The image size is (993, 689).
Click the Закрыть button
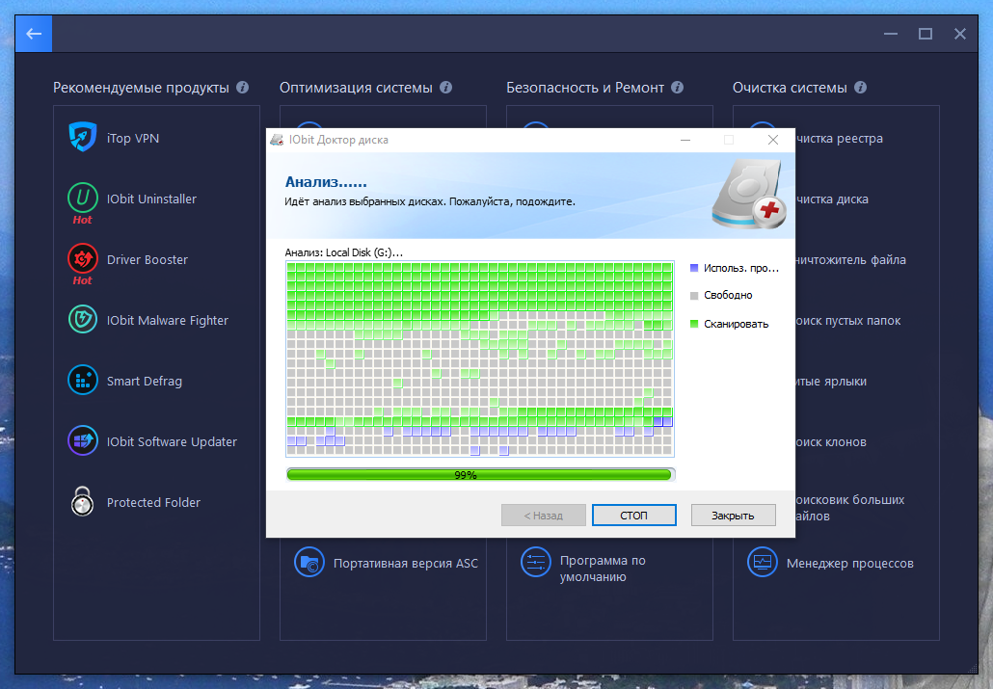[x=733, y=516]
